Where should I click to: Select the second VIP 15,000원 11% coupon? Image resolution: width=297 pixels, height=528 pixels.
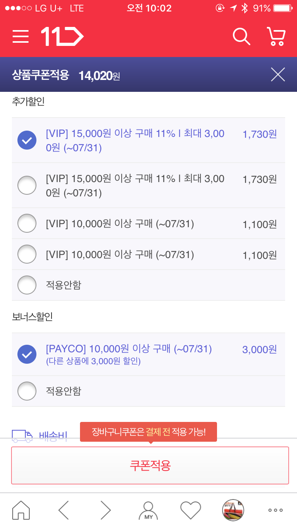27,185
